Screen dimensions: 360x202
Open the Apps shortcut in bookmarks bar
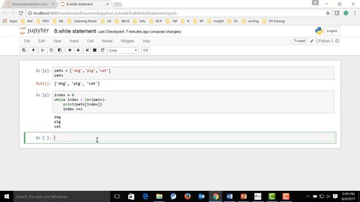tap(10, 21)
